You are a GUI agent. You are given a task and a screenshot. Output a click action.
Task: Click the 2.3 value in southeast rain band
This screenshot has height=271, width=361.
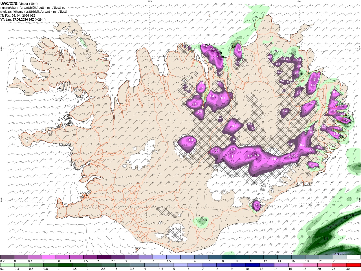334,225
